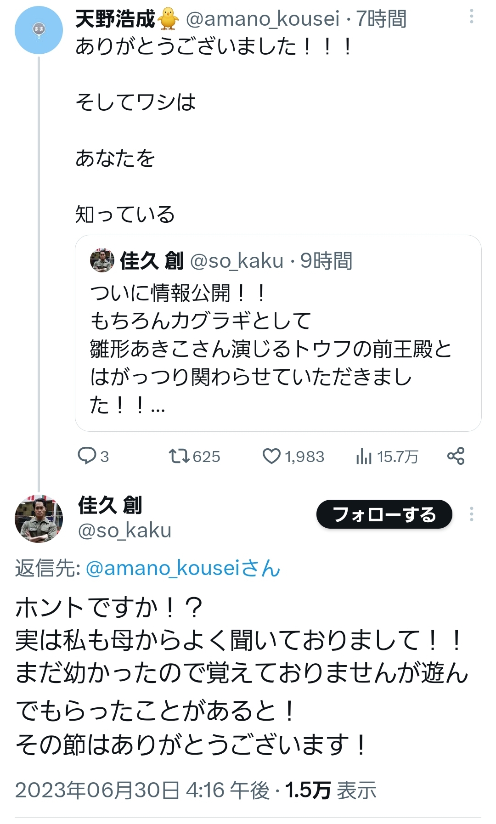Click the 佳久 創 name in reply header
Image resolution: width=496 pixels, height=824 pixels.
(x=110, y=505)
